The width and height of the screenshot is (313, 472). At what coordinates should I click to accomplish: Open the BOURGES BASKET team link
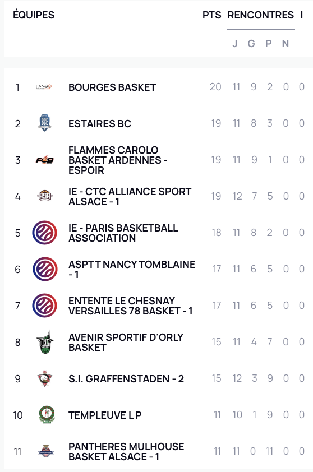point(112,87)
